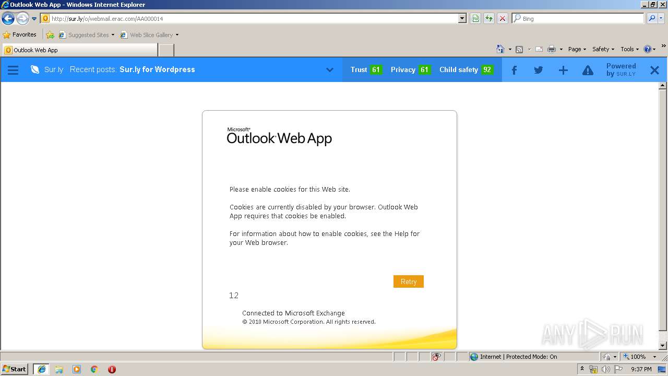Open the Tools menu
Viewport: 668px width, 376px height.
(629, 49)
